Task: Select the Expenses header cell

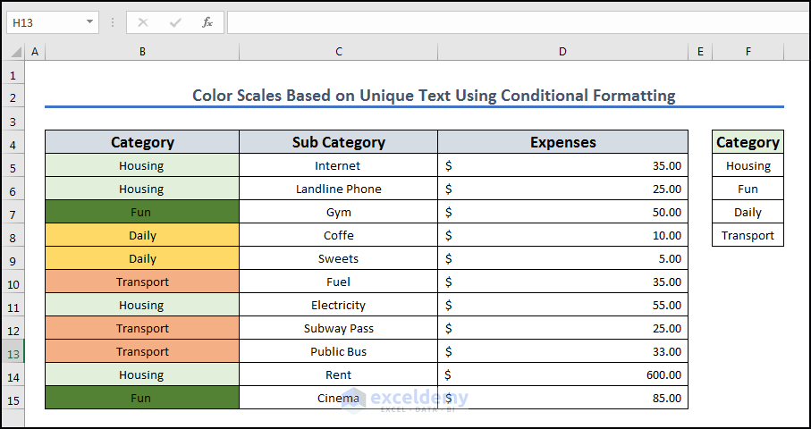Action: pyautogui.click(x=562, y=142)
